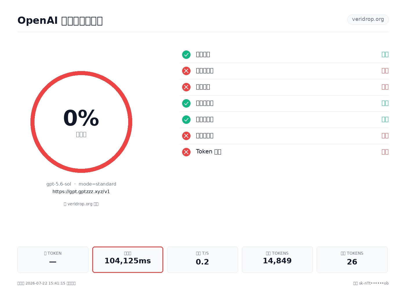Click the green check icon in the first result row
Viewport: 406px width, 290px height.
tap(186, 55)
